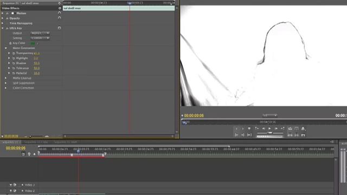347x195 pixels.
Task: Click the Set unnumbered marker timeline icon
Action: 34,154
